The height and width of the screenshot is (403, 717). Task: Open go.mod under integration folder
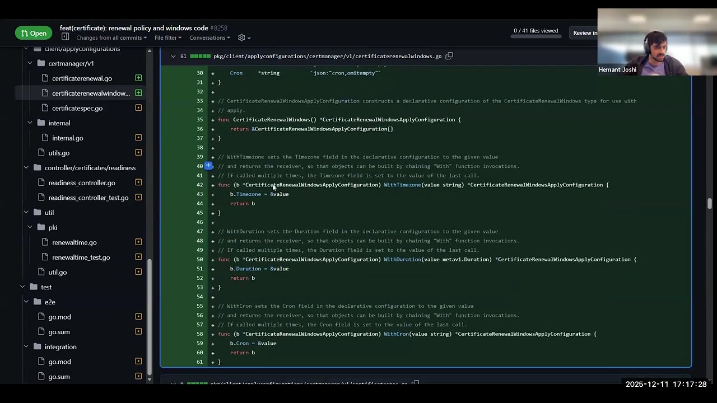pos(59,362)
